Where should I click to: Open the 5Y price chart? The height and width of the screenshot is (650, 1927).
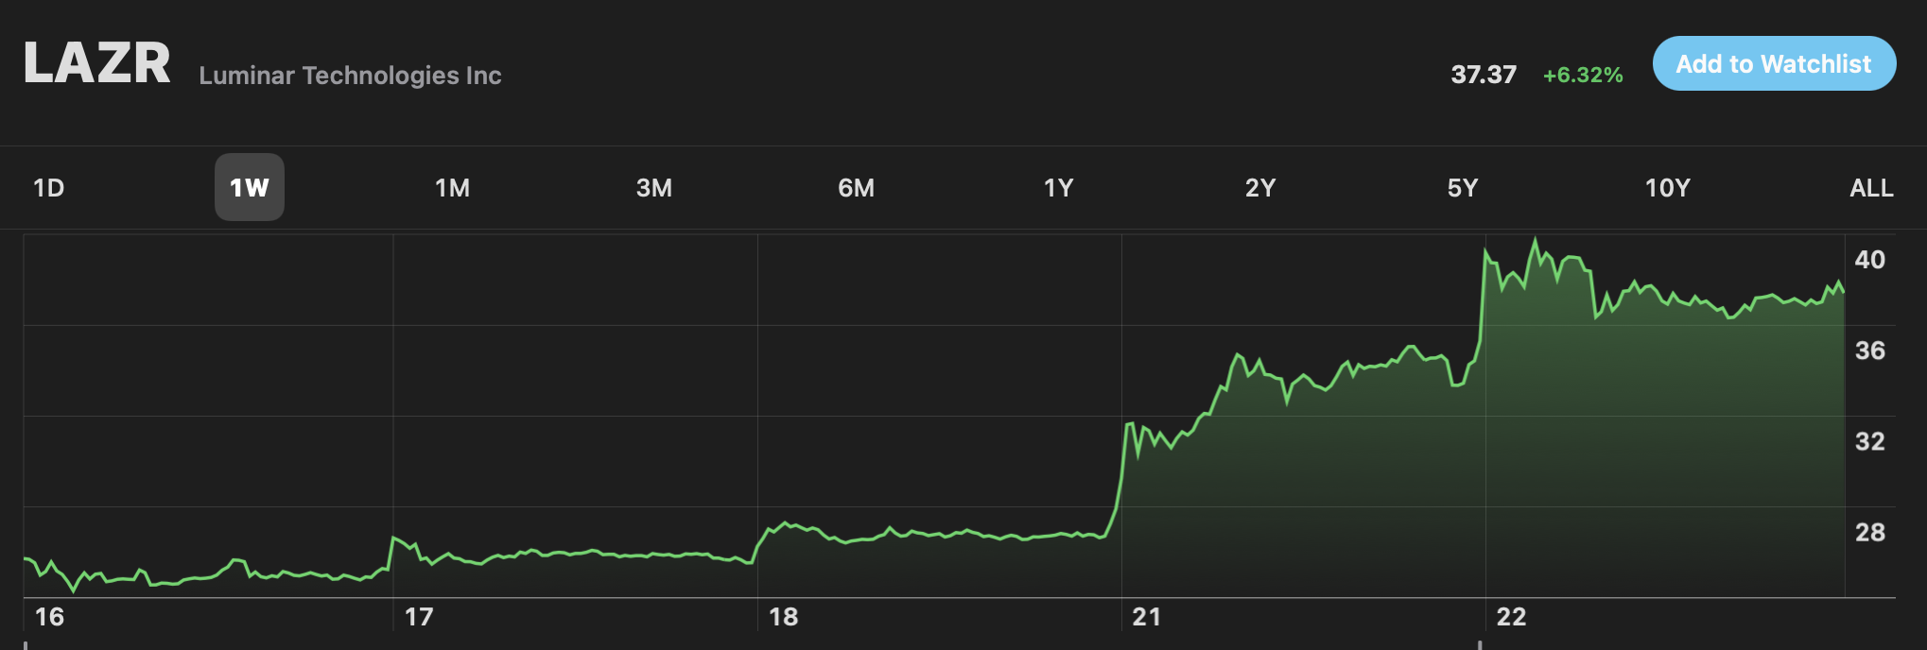(1462, 188)
